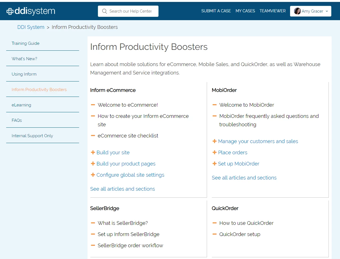340x259 pixels.
Task: Open Set up Inform SellerBridge article
Action: coord(128,234)
